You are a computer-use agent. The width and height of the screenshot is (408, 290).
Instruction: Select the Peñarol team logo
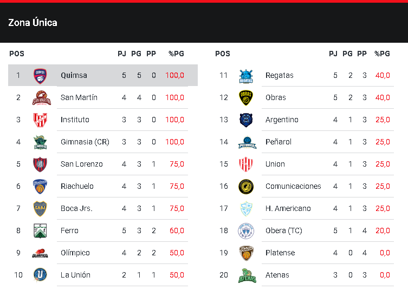pos(246,142)
